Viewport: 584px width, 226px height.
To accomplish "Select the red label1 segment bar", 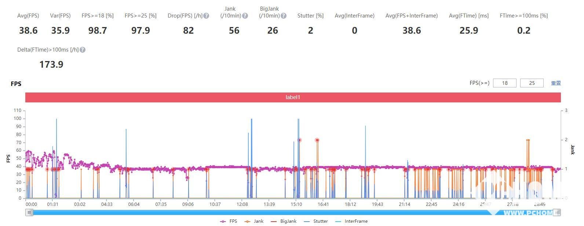I will click(293, 97).
